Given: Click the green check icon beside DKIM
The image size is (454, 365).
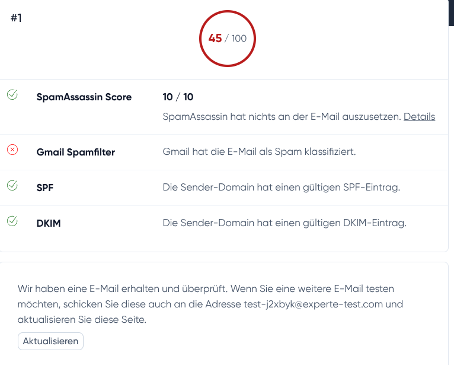Looking at the screenshot, I should tap(12, 221).
